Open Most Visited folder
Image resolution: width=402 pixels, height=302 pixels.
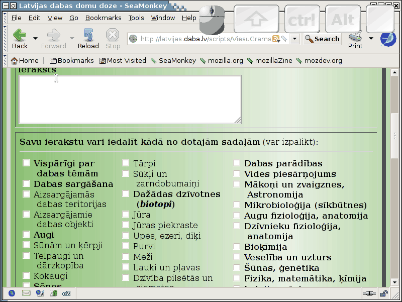(x=123, y=61)
